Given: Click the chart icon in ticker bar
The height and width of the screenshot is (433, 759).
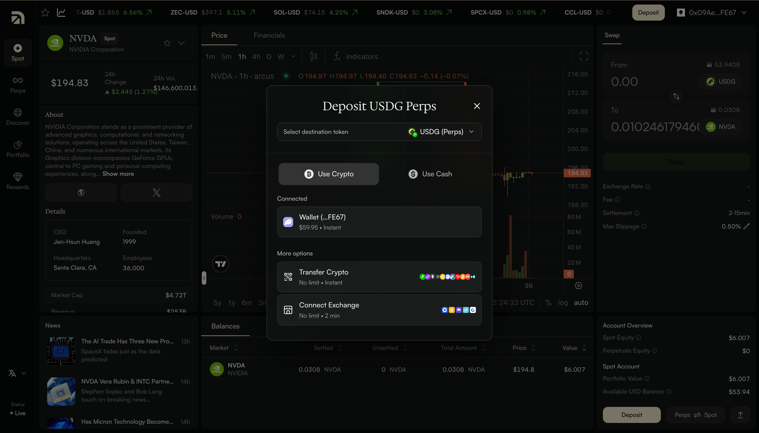Looking at the screenshot, I should click(x=61, y=13).
